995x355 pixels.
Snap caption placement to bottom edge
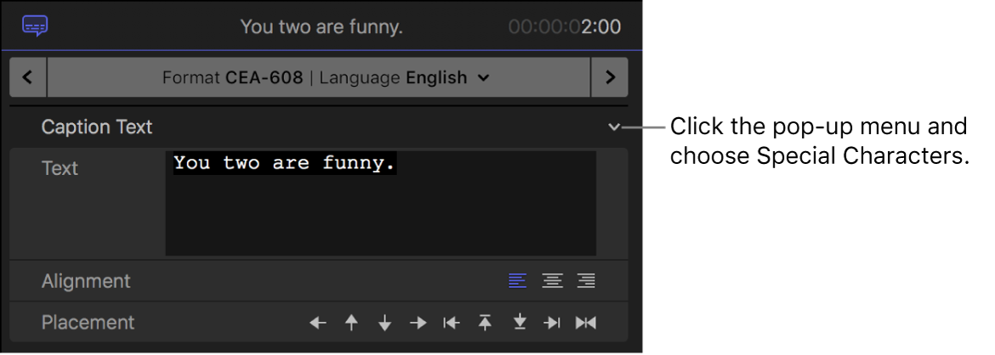click(519, 323)
